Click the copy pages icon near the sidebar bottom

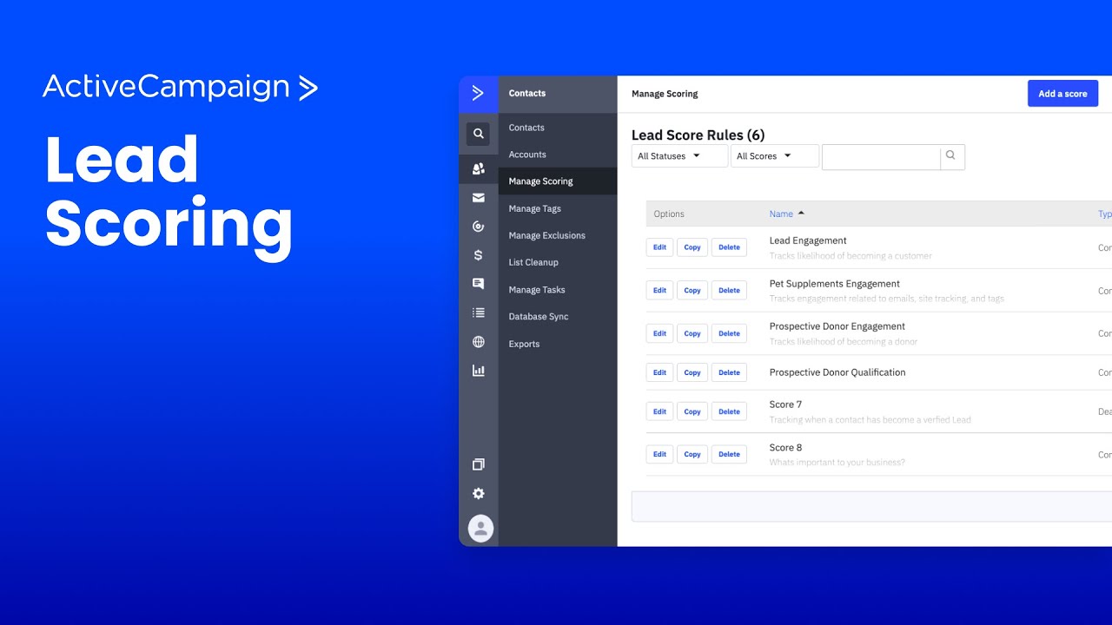478,464
